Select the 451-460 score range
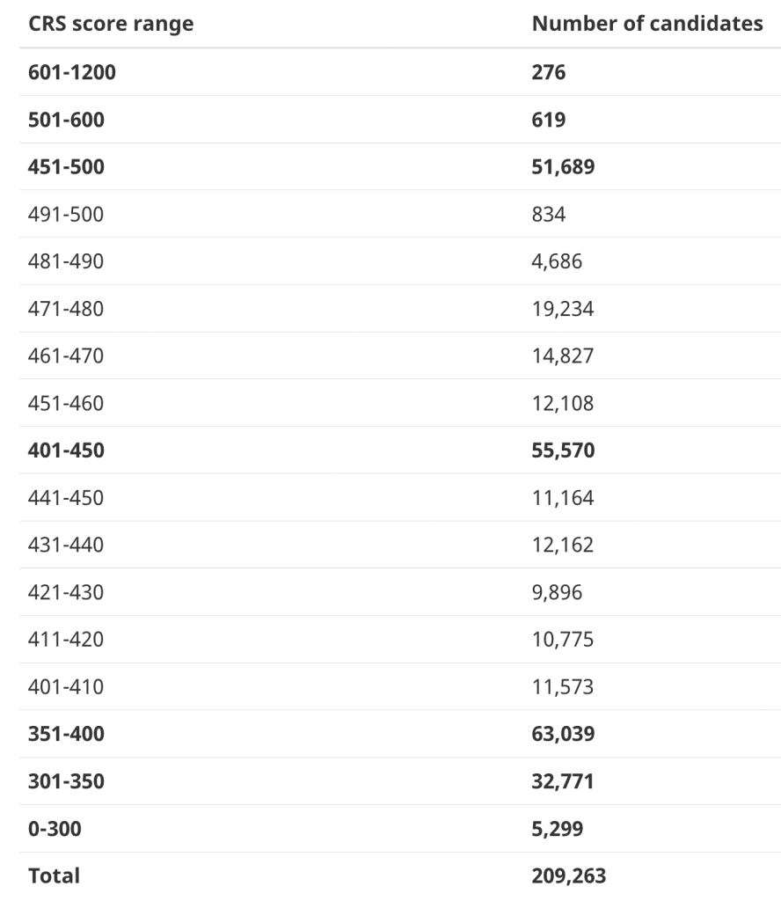 coord(66,403)
